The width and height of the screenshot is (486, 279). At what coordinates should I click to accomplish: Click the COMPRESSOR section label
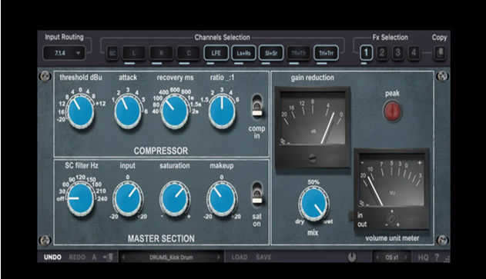tap(161, 151)
